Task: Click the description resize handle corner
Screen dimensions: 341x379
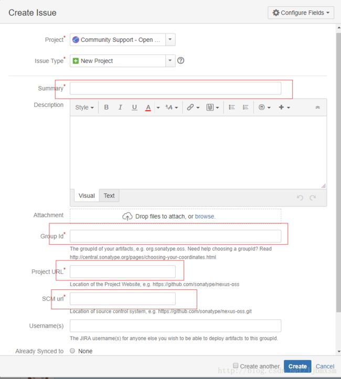Action: 324,186
